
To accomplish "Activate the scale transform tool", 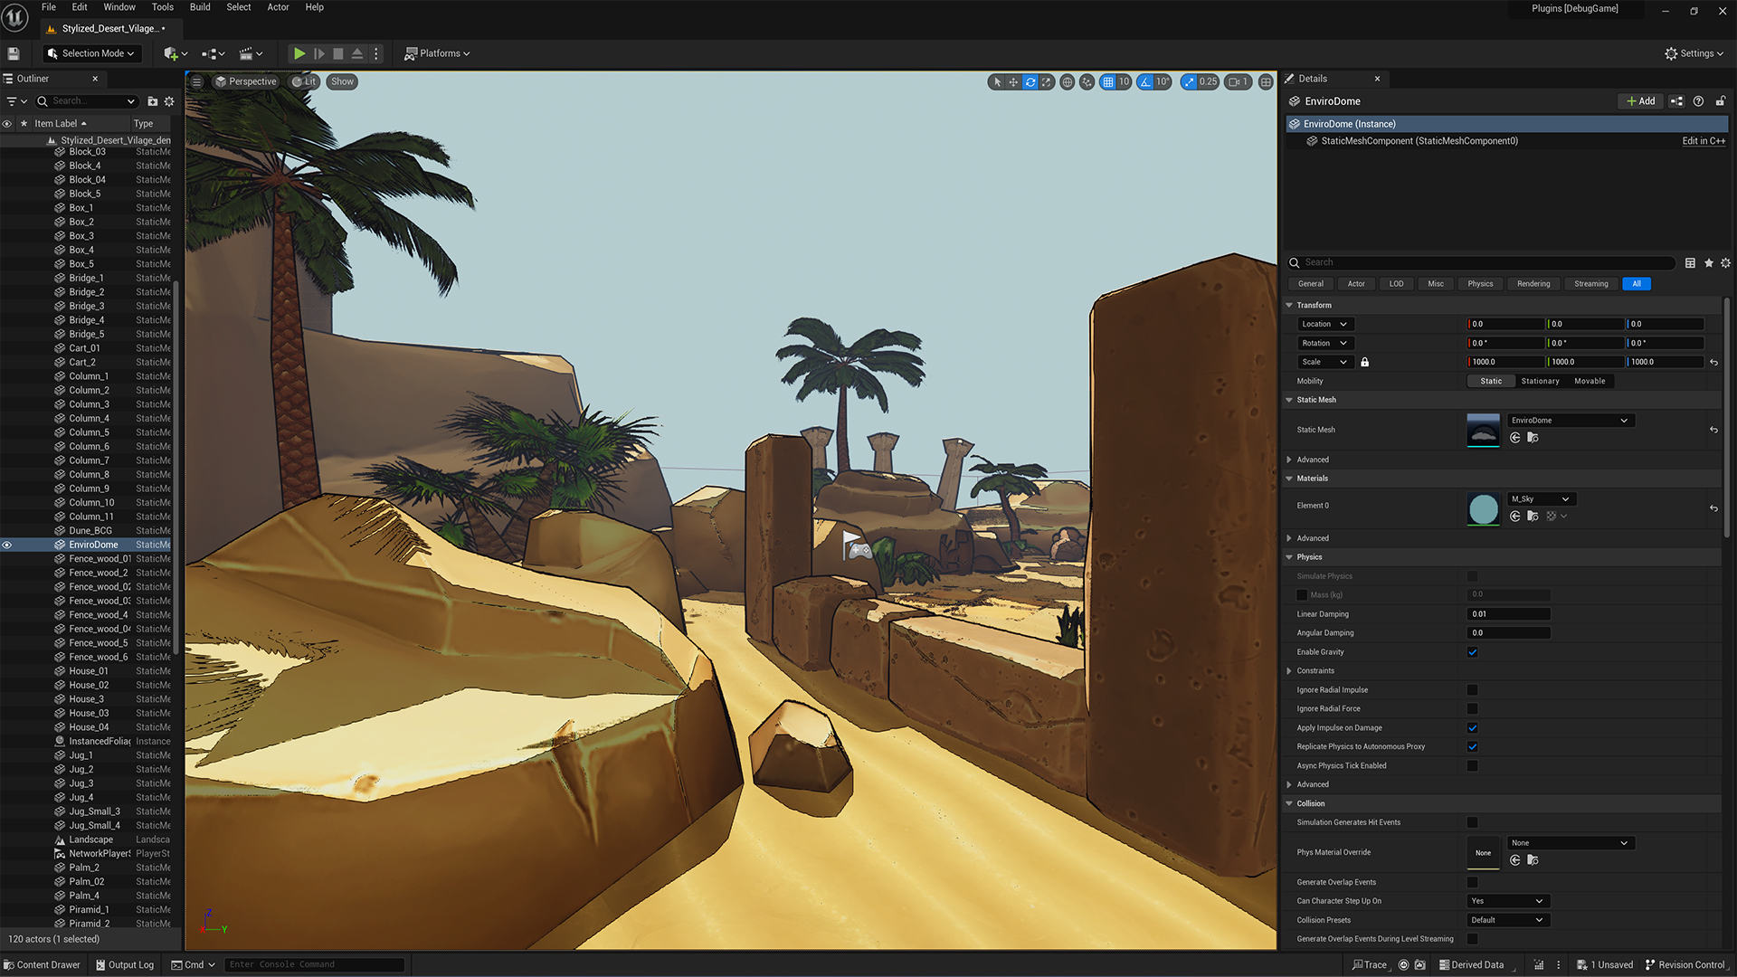I will pyautogui.click(x=1047, y=81).
